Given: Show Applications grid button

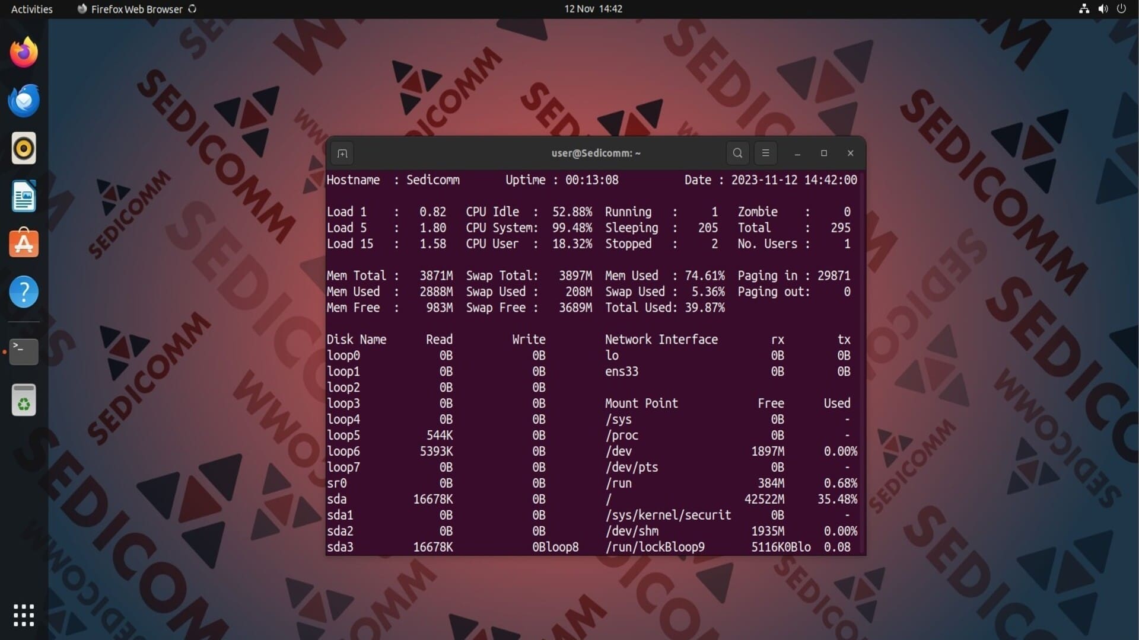Looking at the screenshot, I should point(24,615).
